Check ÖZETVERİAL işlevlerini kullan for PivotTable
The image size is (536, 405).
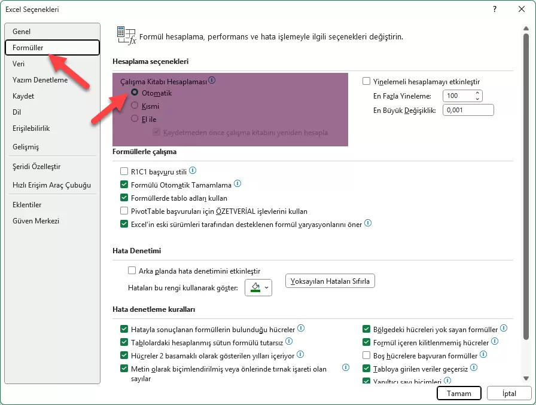(124, 211)
